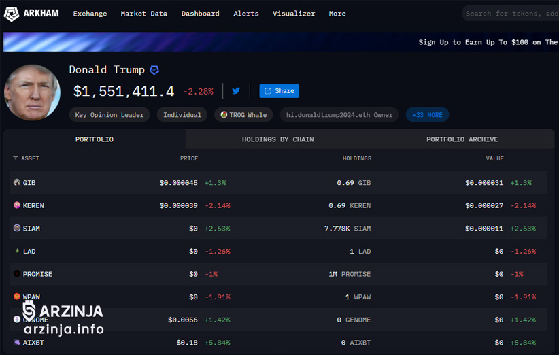Open the LAD asset name

pyautogui.click(x=29, y=251)
